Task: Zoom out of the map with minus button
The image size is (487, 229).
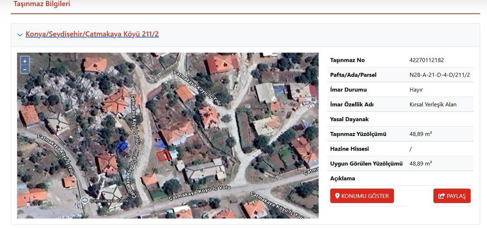Action: 25,69
